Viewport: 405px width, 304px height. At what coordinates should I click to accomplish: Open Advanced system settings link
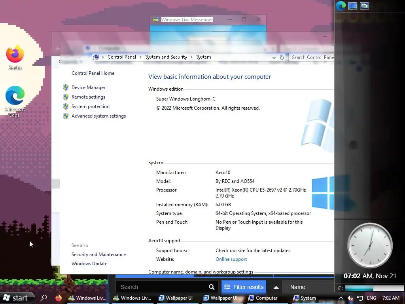point(98,116)
